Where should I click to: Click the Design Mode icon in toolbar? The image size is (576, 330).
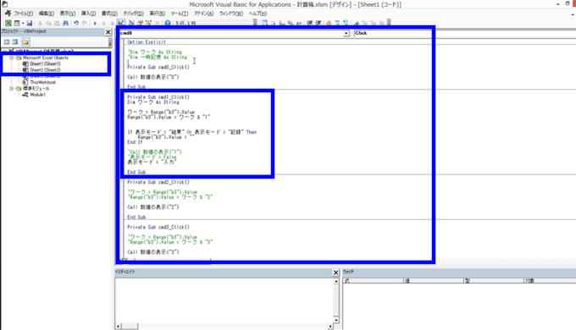[120, 23]
